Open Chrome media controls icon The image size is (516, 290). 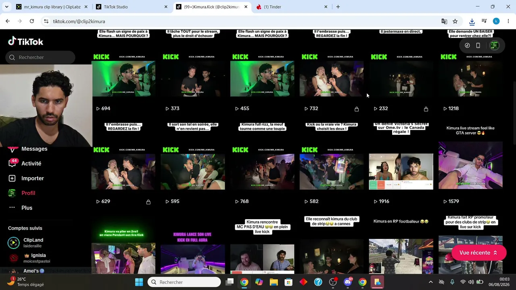coord(484,21)
